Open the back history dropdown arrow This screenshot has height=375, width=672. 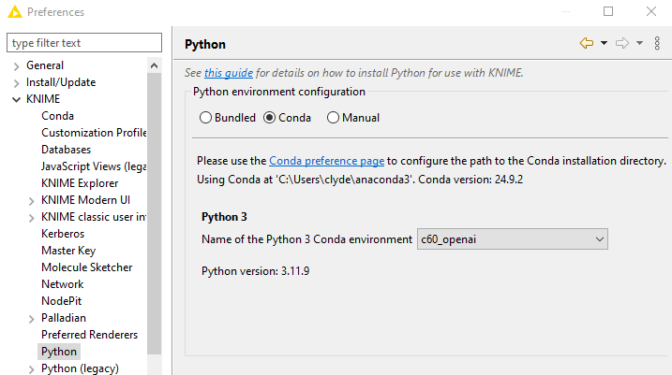pos(604,43)
